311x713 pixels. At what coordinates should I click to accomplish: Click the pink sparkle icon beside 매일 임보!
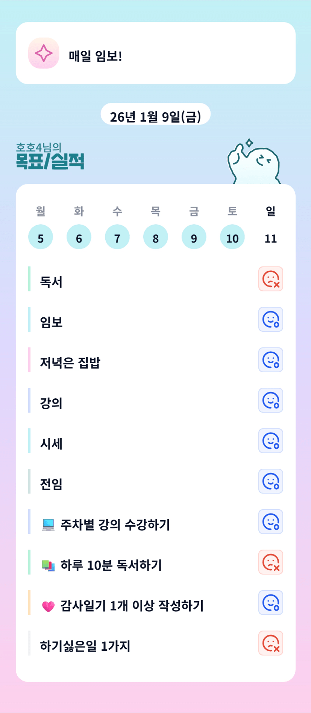click(44, 53)
